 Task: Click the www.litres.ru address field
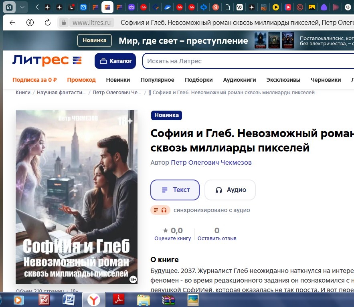pyautogui.click(x=92, y=22)
